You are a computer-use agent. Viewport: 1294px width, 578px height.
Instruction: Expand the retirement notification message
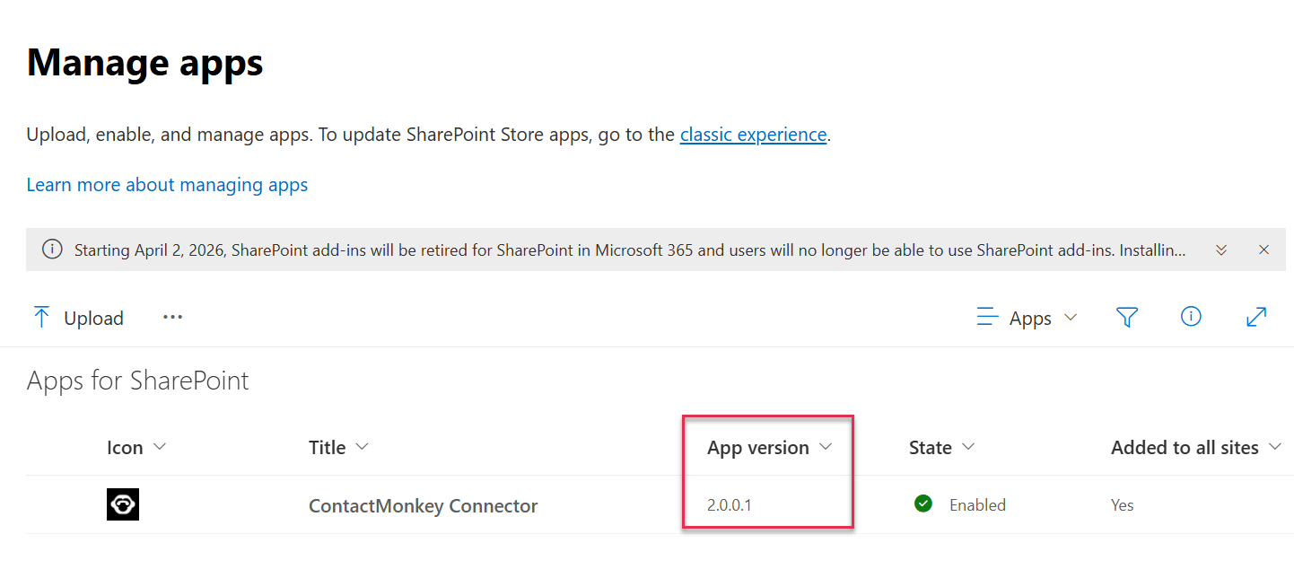point(1220,250)
